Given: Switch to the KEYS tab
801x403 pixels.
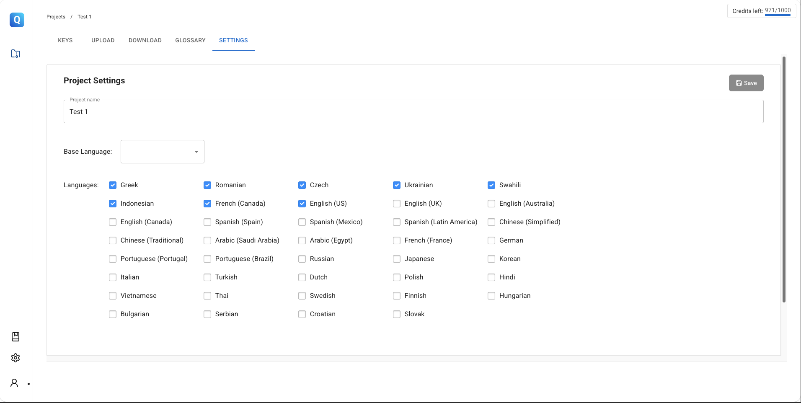Looking at the screenshot, I should [x=65, y=40].
